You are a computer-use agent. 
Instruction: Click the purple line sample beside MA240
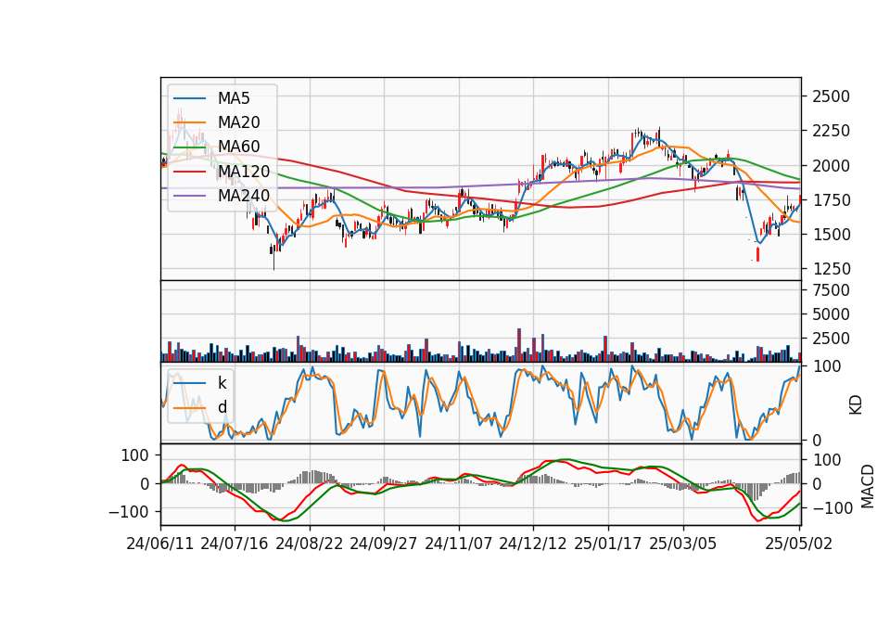[x=189, y=196]
